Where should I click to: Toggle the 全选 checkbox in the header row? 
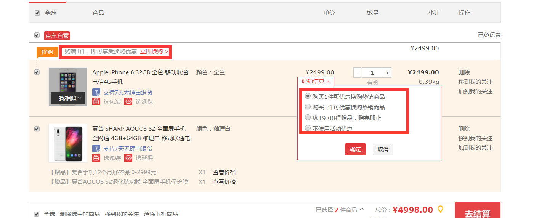coord(37,13)
